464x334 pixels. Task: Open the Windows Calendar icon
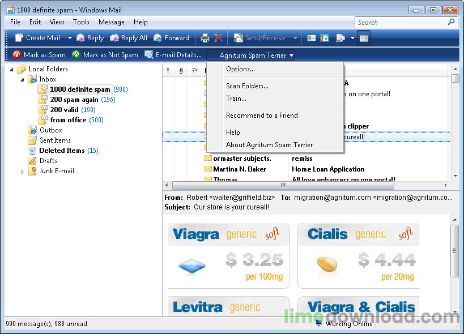point(325,38)
